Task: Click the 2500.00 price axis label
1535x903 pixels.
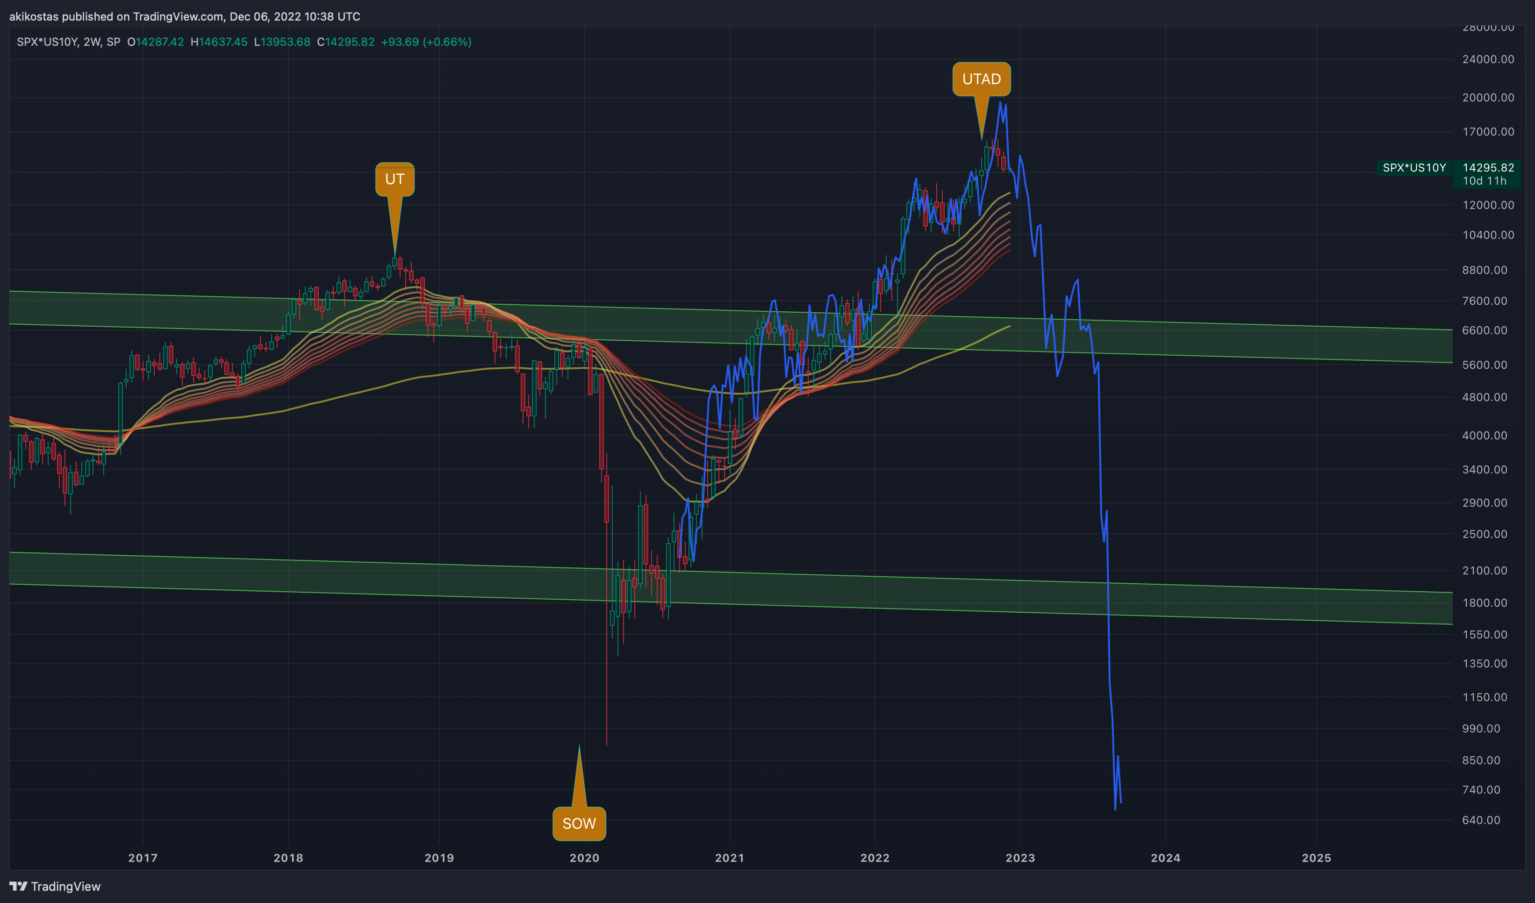Action: [1485, 534]
